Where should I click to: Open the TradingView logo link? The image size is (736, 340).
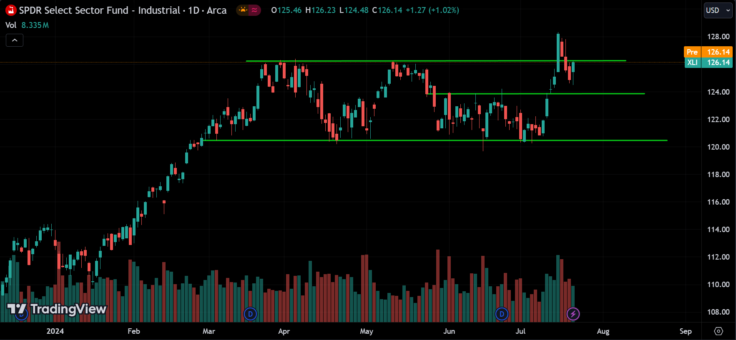(x=57, y=309)
